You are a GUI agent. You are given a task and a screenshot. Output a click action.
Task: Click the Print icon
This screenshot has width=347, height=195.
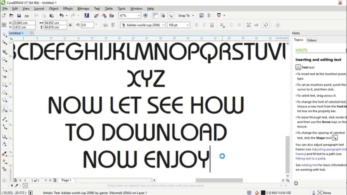[x=27, y=16]
